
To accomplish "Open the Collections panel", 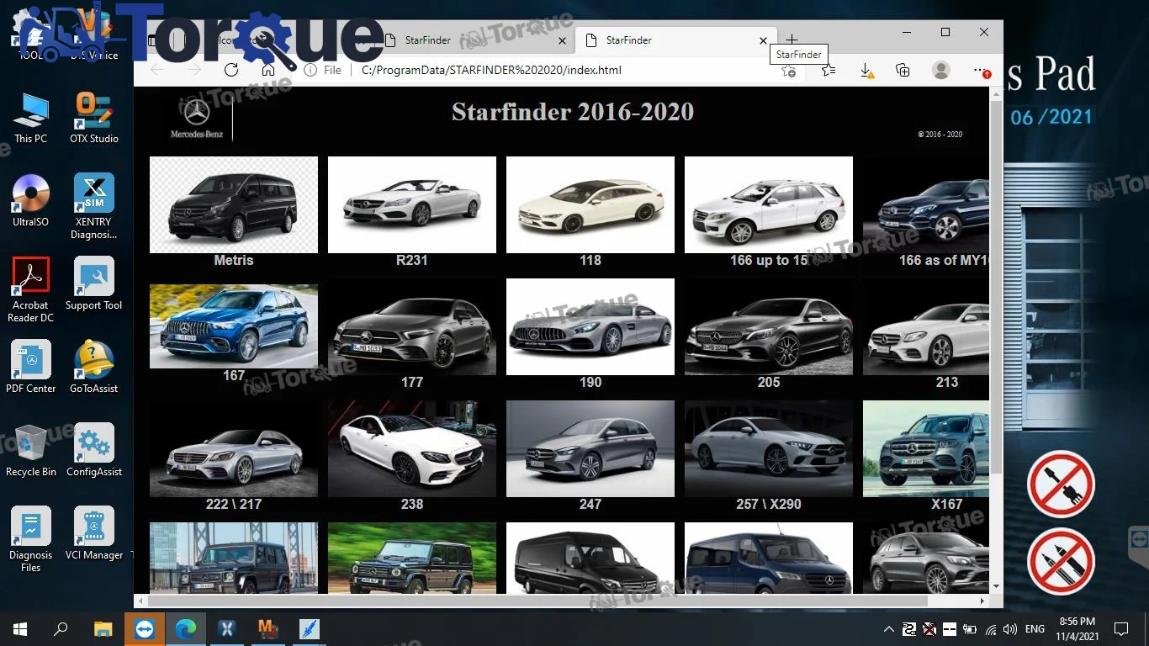I will (903, 71).
